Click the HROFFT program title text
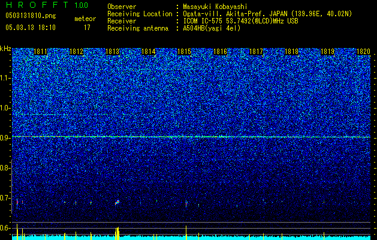This screenshot has height=240, width=377. 38,5
